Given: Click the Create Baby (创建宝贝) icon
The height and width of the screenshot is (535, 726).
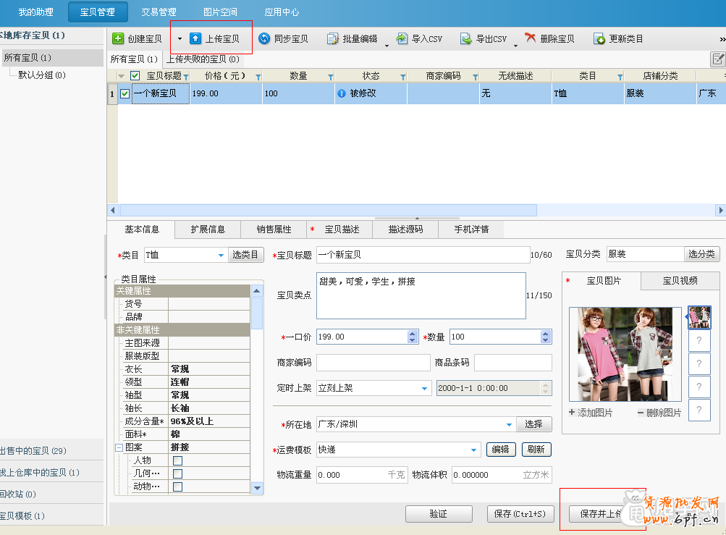Looking at the screenshot, I should [119, 38].
